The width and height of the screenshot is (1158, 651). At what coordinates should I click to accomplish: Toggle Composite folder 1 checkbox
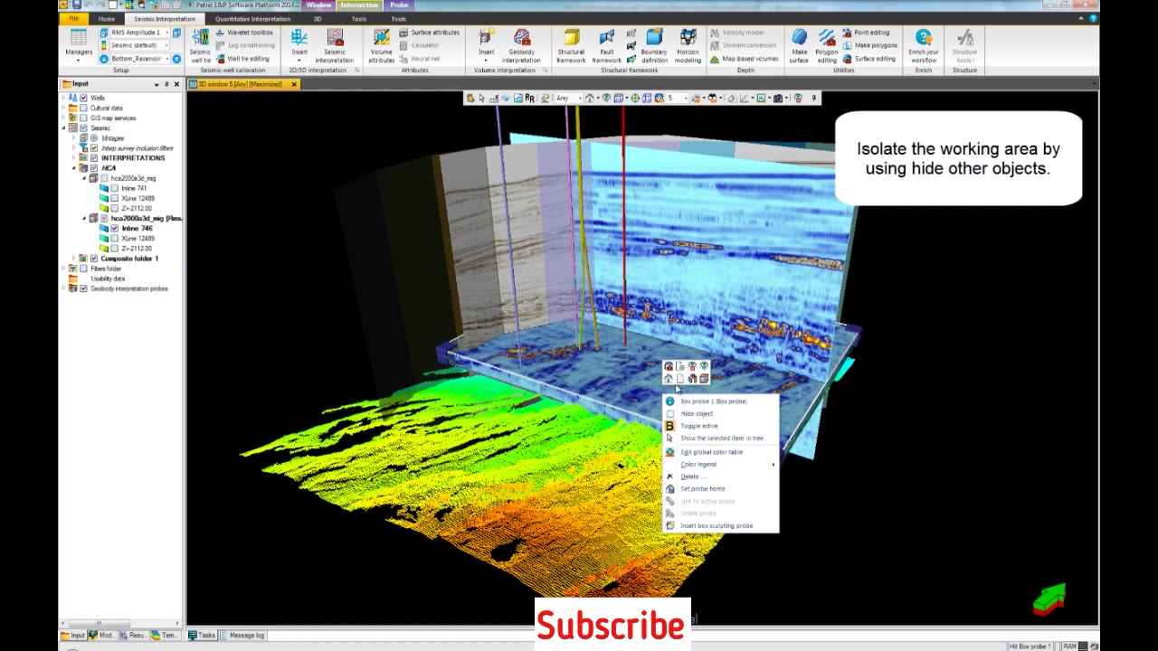94,259
